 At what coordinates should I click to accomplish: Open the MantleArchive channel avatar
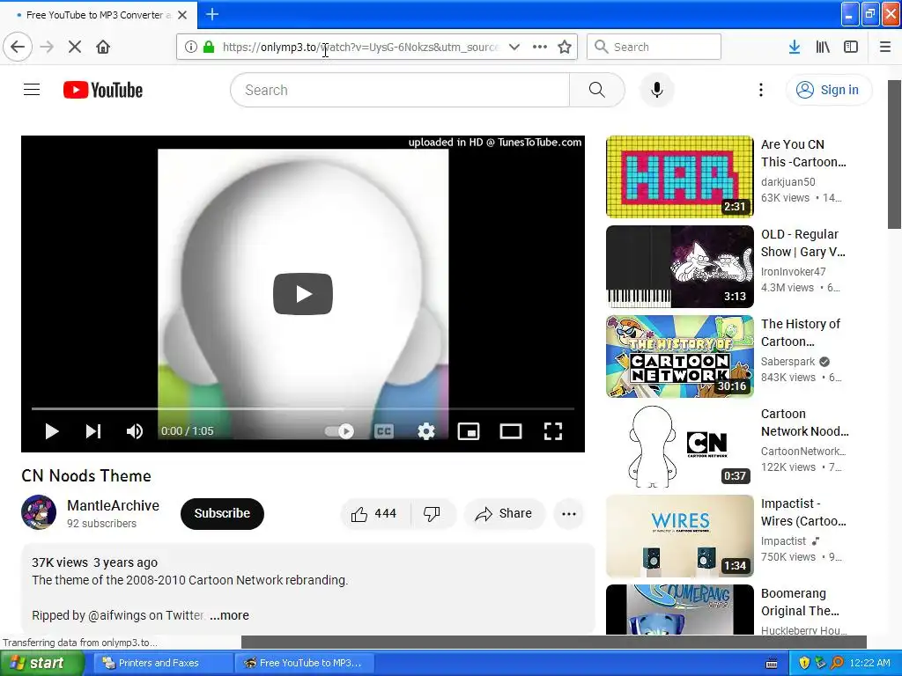39,512
